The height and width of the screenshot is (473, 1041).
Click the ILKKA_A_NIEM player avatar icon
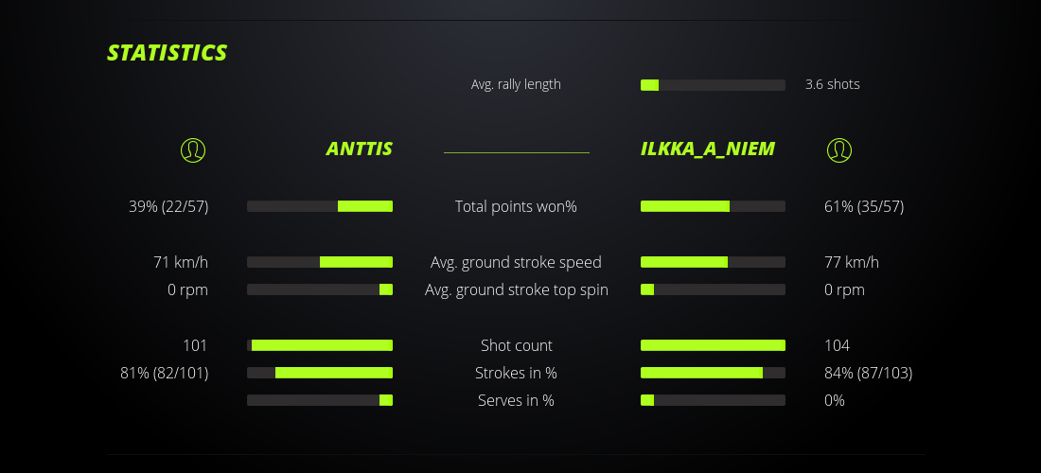[x=839, y=149]
